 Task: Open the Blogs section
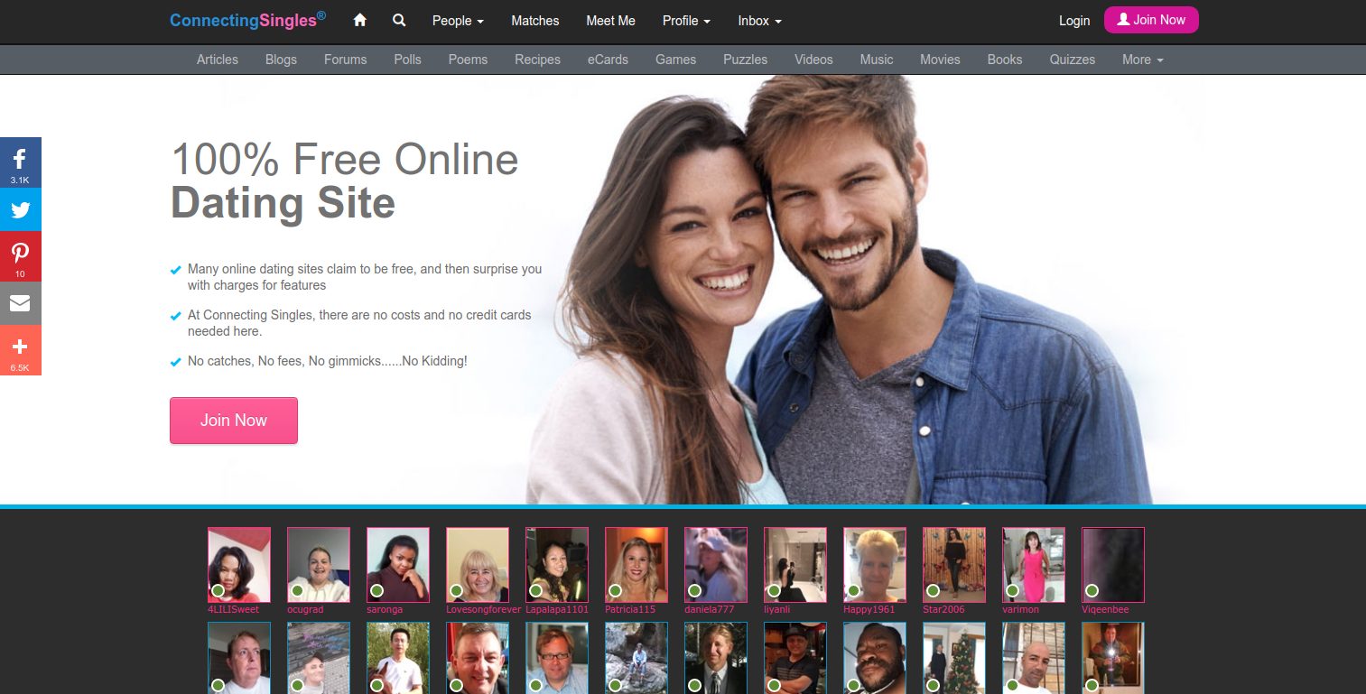tap(281, 60)
